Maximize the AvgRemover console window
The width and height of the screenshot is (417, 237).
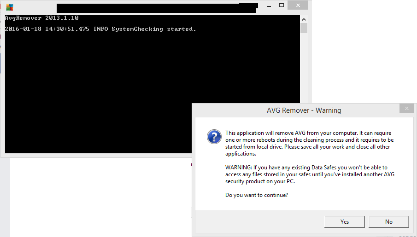point(282,6)
